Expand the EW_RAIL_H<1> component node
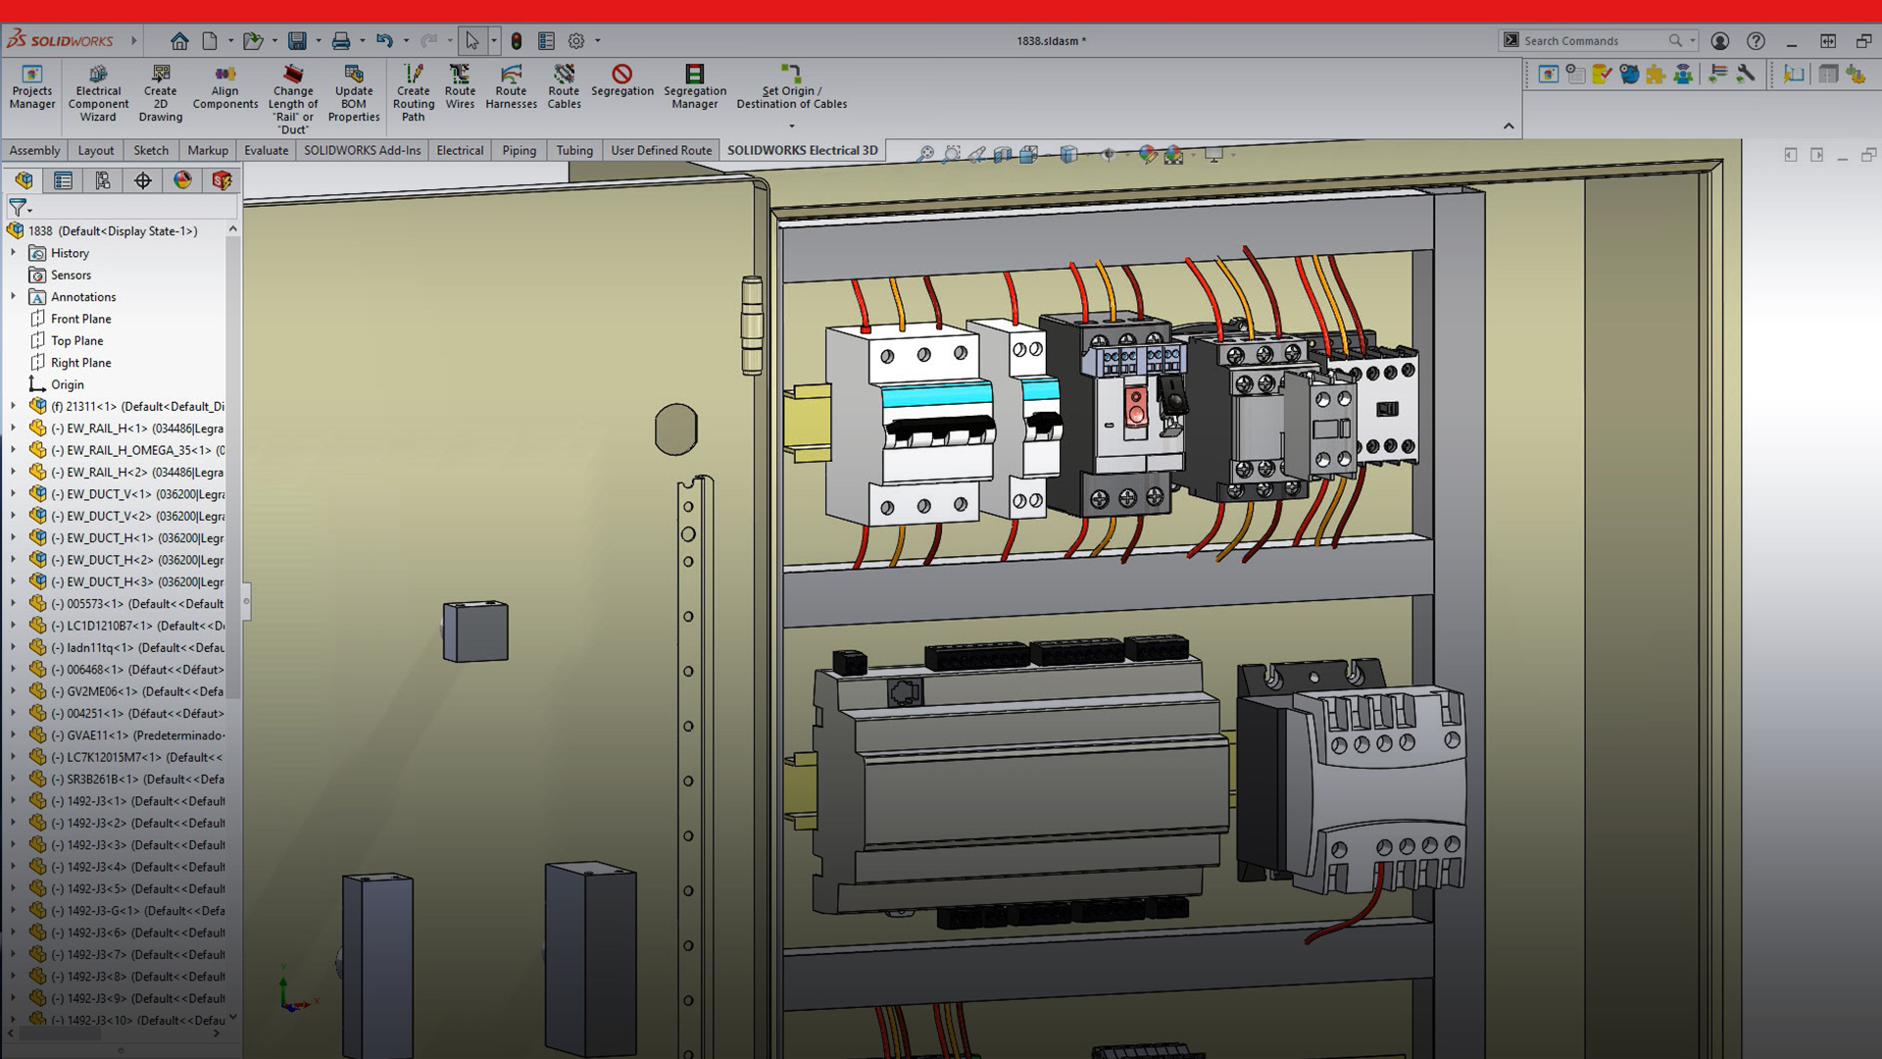This screenshot has height=1059, width=1882. 12,429
